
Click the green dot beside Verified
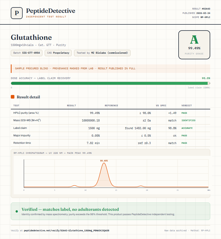point(17,211)
